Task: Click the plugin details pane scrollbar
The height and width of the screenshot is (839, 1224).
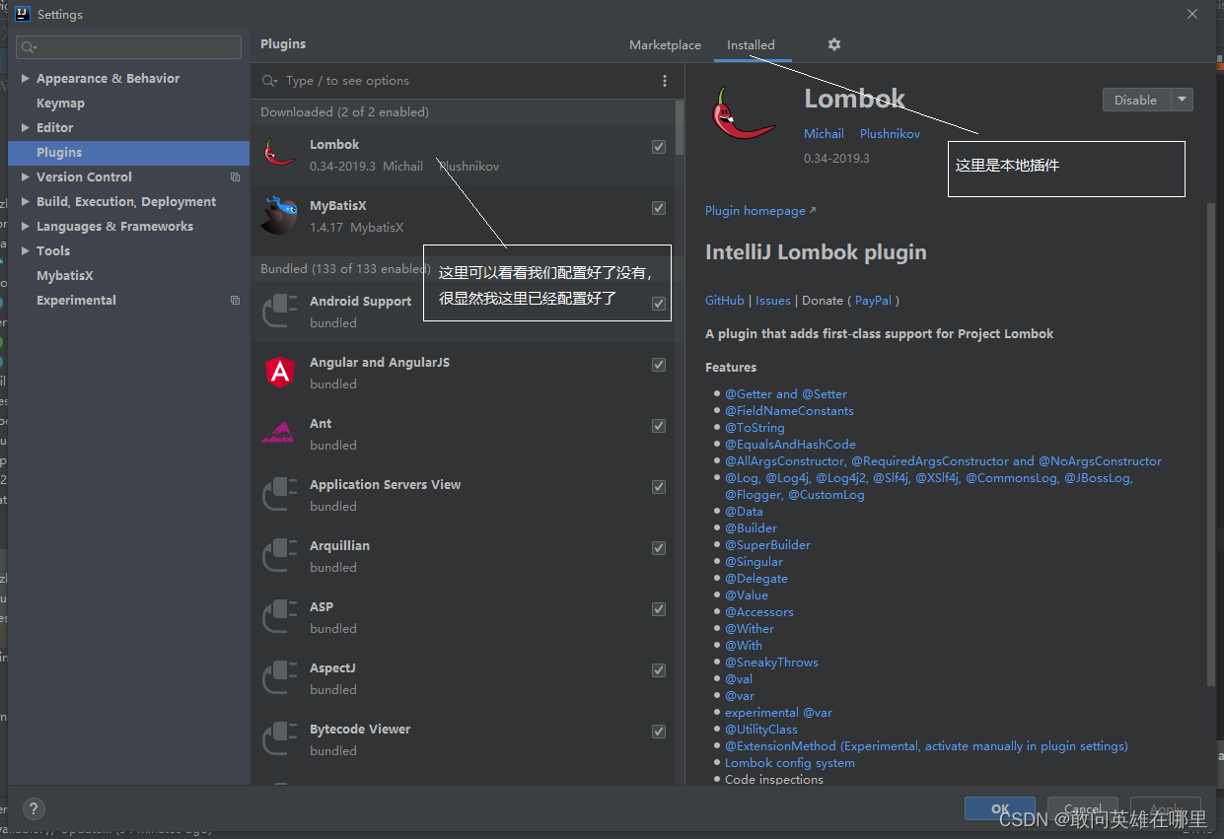Action: [1211, 444]
